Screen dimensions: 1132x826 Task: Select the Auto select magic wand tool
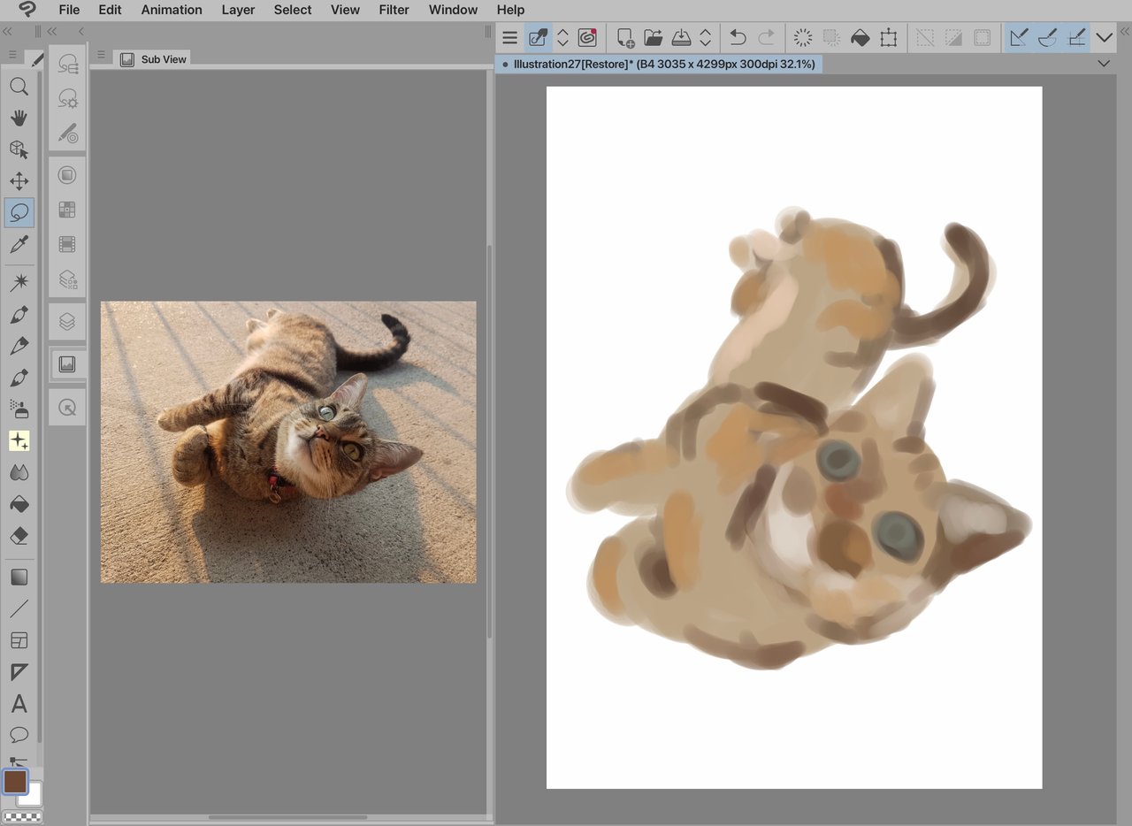coord(19,282)
